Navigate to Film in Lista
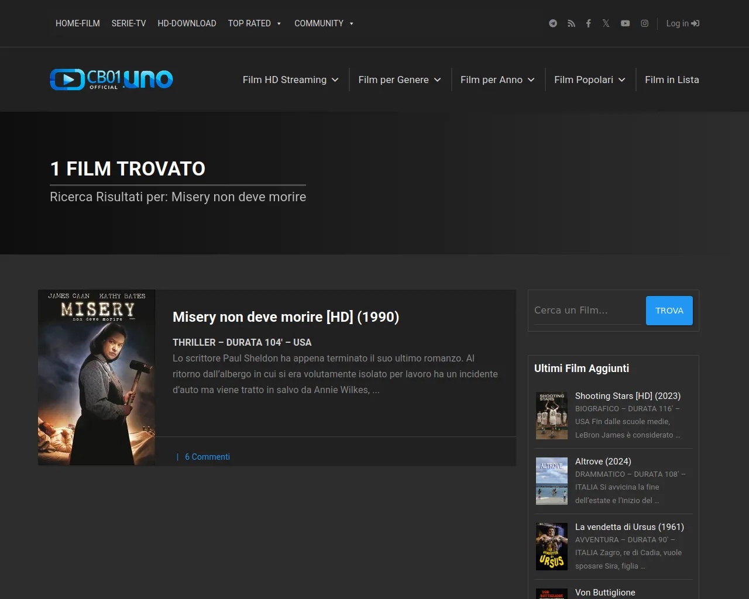 click(672, 80)
